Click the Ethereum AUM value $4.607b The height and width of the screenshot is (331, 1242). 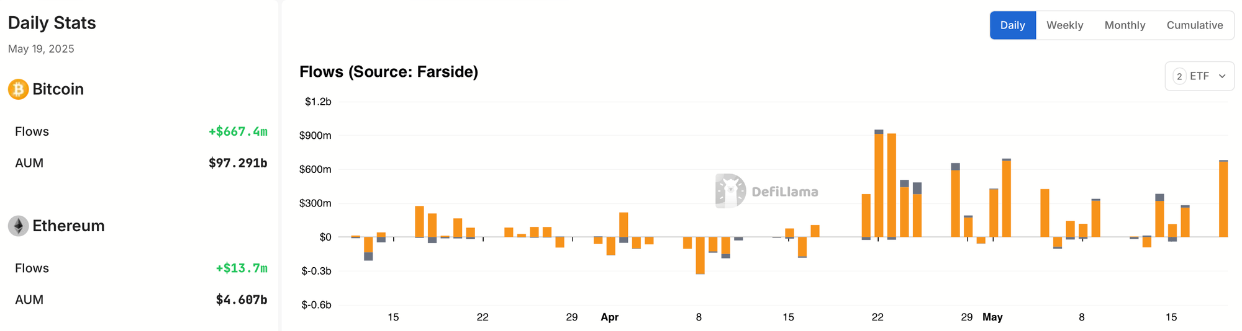[x=242, y=300]
